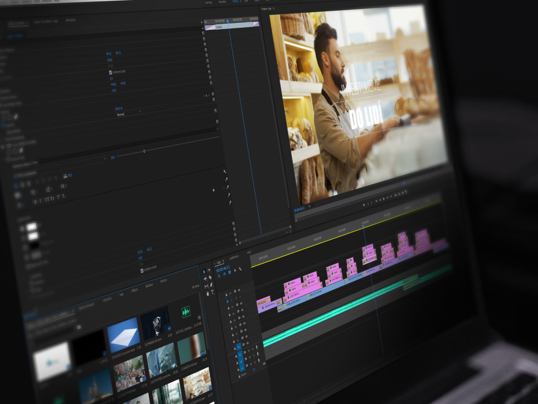Step back one frame in Program monitor
The width and height of the screenshot is (538, 404).
coord(380,200)
